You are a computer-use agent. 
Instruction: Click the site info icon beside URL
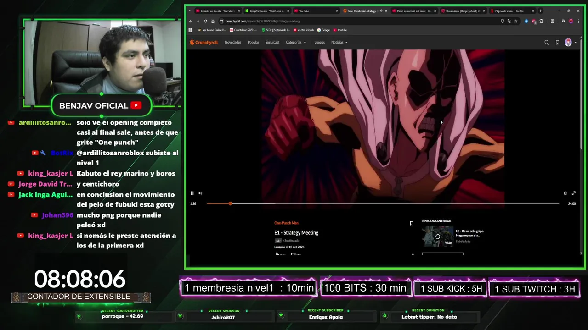pos(221,21)
